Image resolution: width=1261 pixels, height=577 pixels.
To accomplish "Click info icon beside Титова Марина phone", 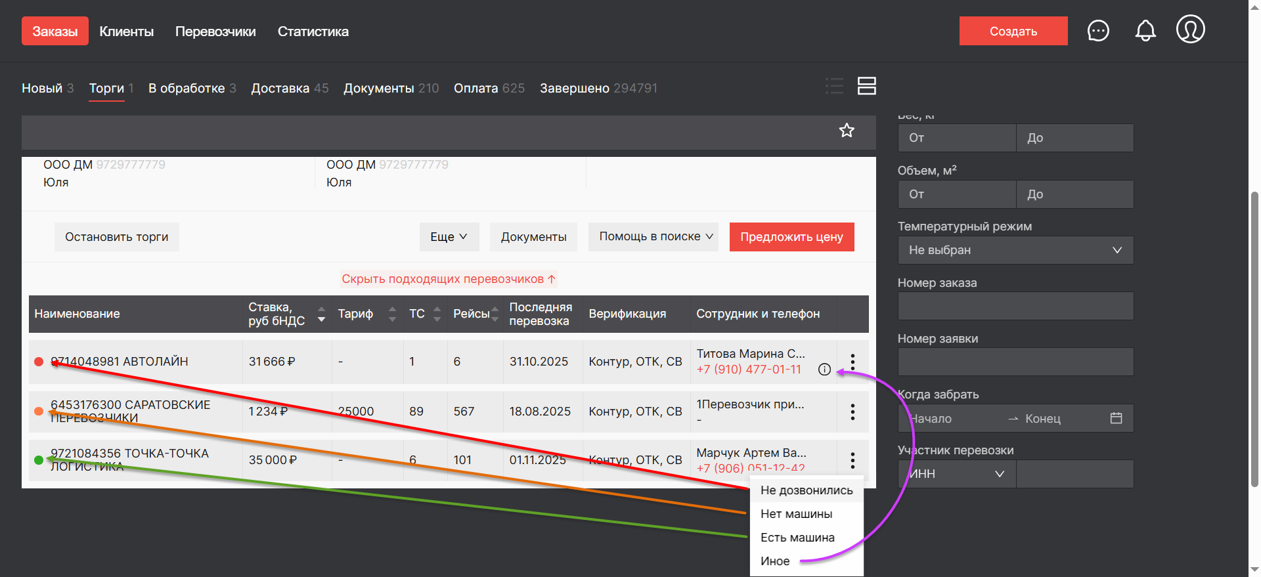I will [824, 370].
